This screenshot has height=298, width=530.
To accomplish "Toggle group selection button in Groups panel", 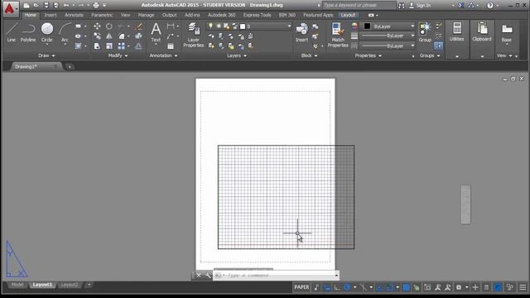I will pyautogui.click(x=438, y=46).
